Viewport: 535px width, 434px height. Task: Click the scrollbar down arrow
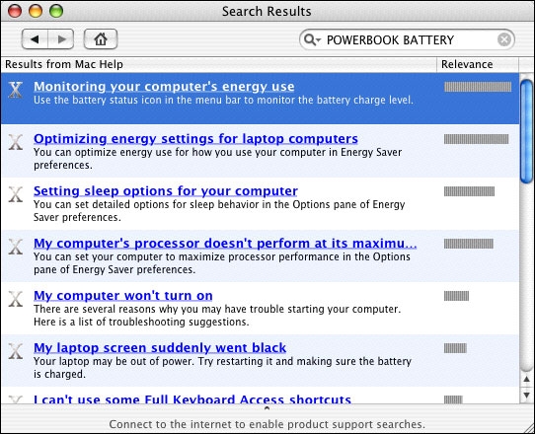coord(526,396)
